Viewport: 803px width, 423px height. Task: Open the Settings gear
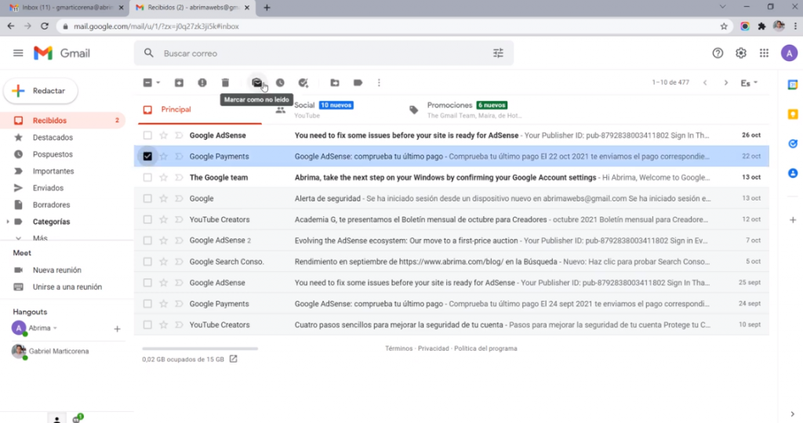click(x=741, y=53)
